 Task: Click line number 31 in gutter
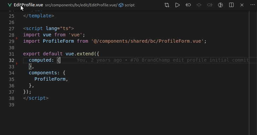pyautogui.click(x=12, y=54)
